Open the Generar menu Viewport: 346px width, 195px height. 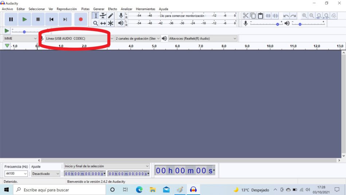coord(99,9)
